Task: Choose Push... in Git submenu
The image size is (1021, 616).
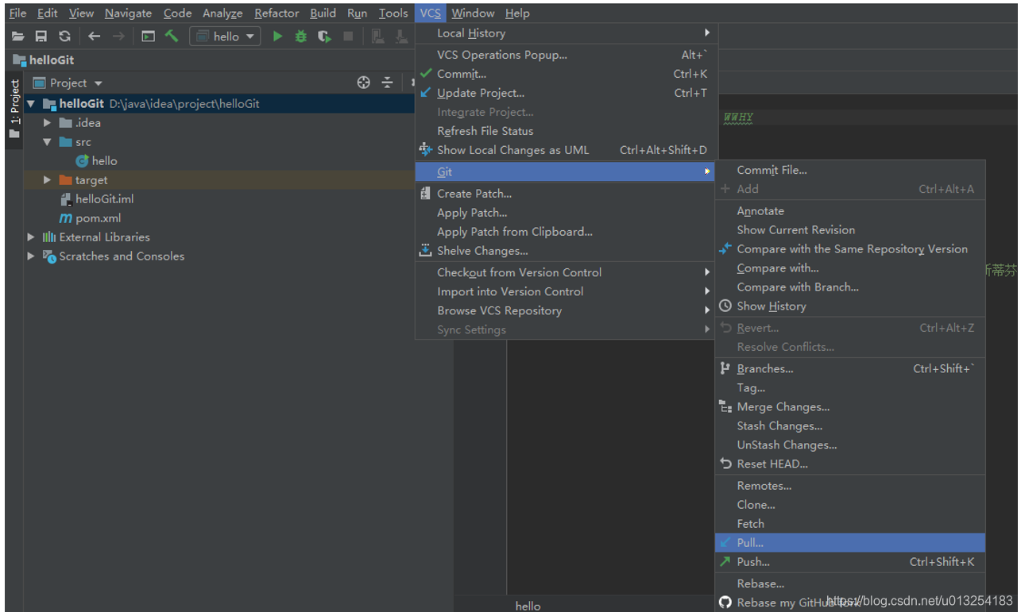Action: click(x=850, y=562)
